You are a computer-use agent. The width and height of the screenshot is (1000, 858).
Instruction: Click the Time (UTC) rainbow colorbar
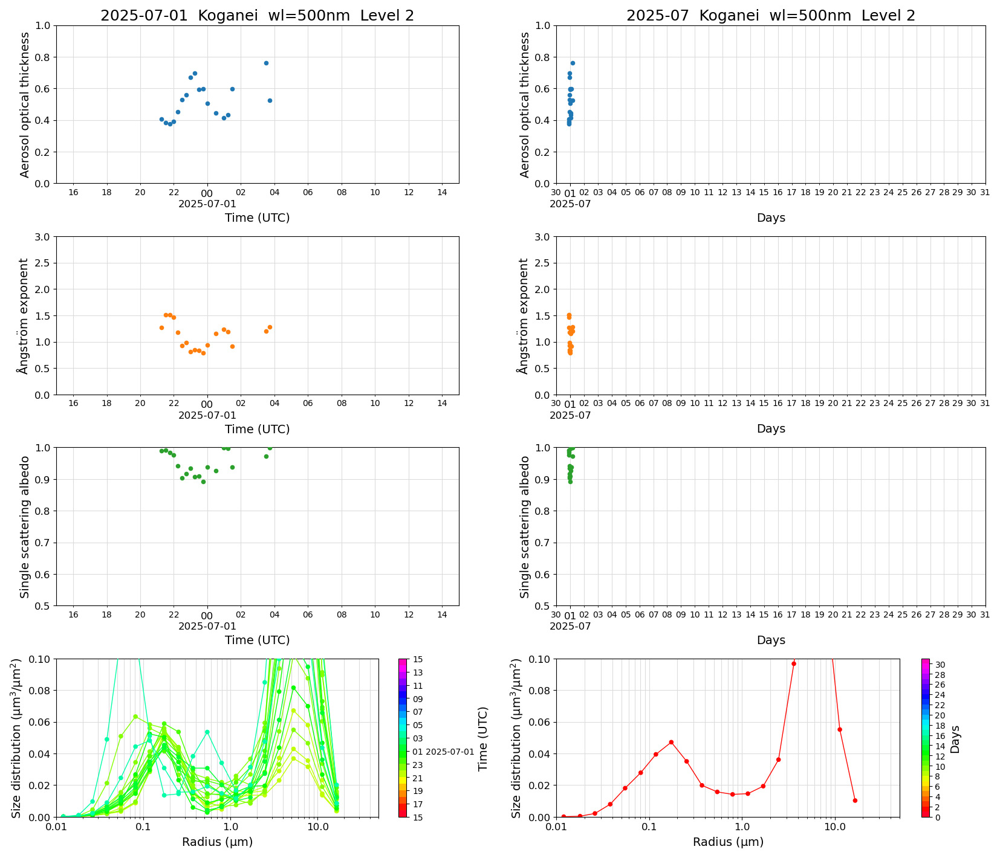(403, 738)
